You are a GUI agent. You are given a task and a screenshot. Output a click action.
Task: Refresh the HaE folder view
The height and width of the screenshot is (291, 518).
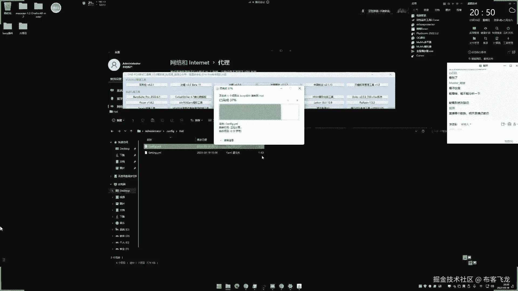[423, 131]
